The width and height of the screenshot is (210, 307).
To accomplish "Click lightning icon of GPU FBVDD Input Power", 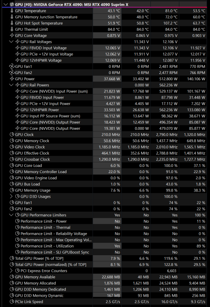I will 17,97.
